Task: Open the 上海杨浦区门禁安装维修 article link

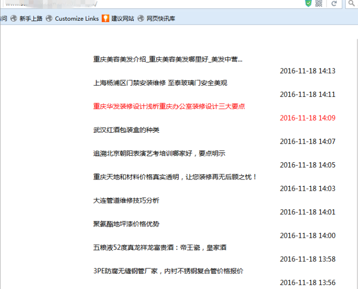Action: (x=160, y=83)
